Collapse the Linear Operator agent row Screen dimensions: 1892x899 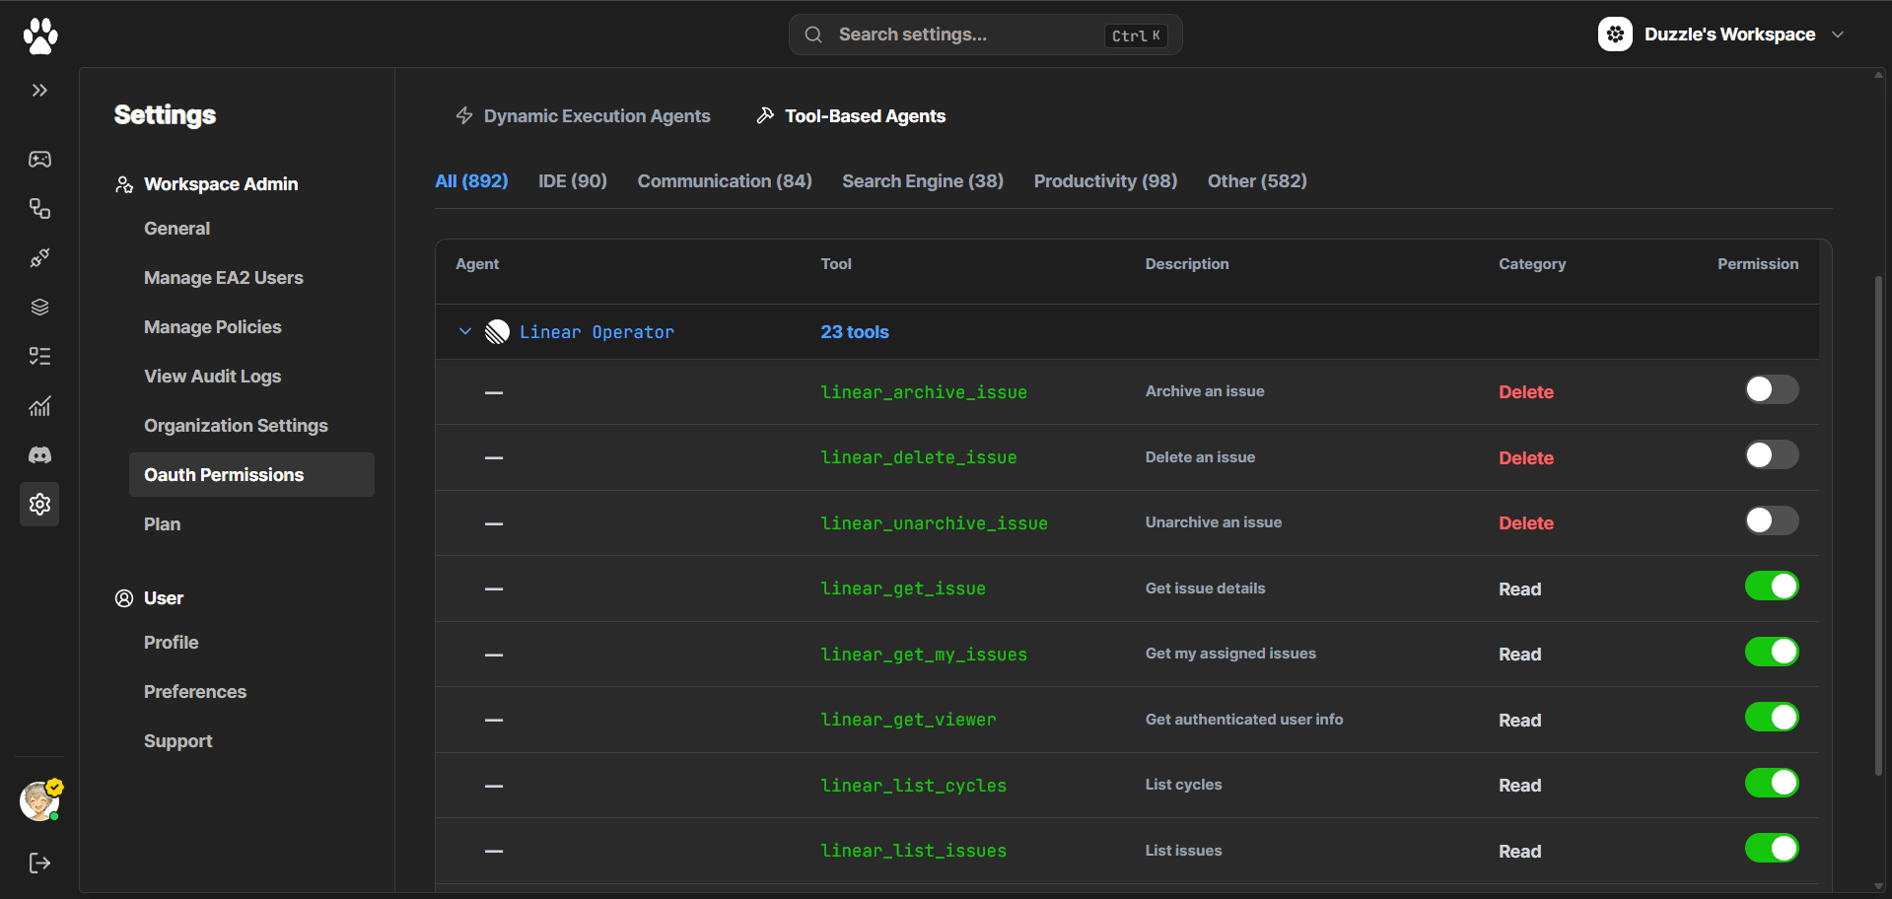pos(465,332)
